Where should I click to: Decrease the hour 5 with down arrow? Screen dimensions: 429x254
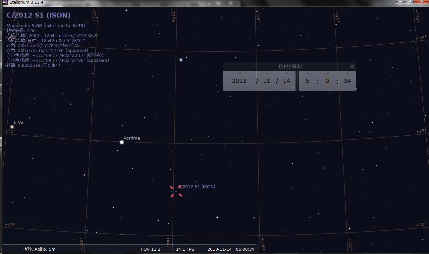coord(307,88)
